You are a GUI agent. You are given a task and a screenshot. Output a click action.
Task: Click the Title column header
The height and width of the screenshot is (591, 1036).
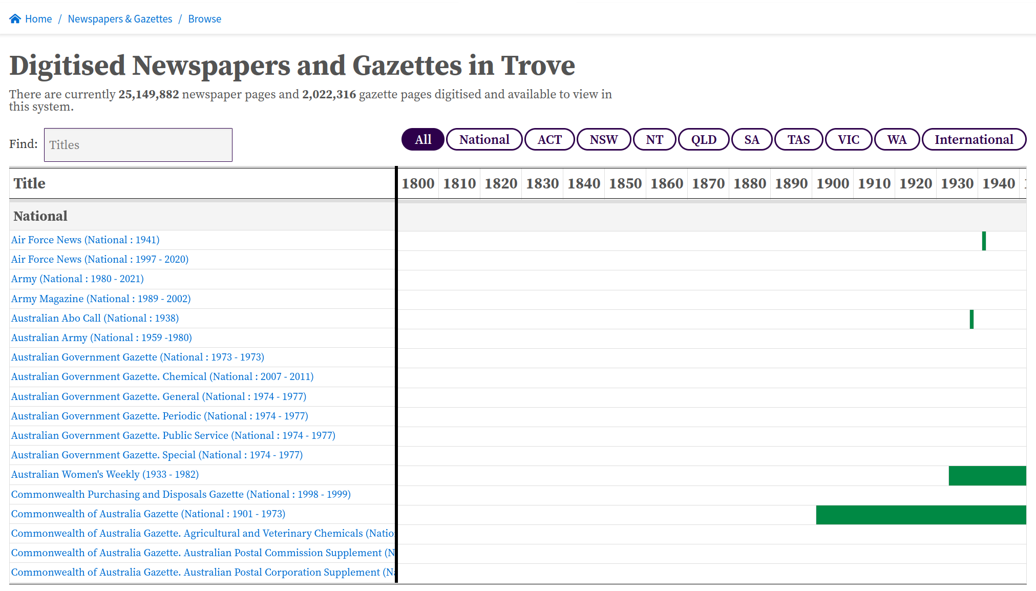(202, 183)
